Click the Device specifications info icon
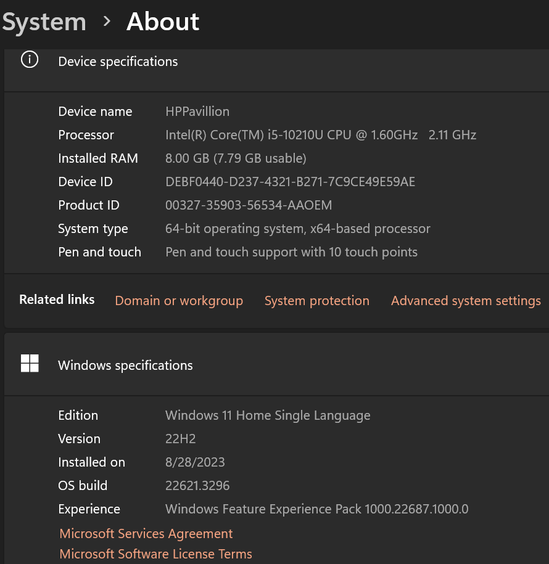The width and height of the screenshot is (549, 564). [x=29, y=59]
